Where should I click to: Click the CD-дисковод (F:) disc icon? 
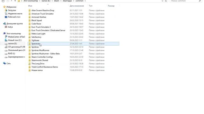click(x=6, y=47)
